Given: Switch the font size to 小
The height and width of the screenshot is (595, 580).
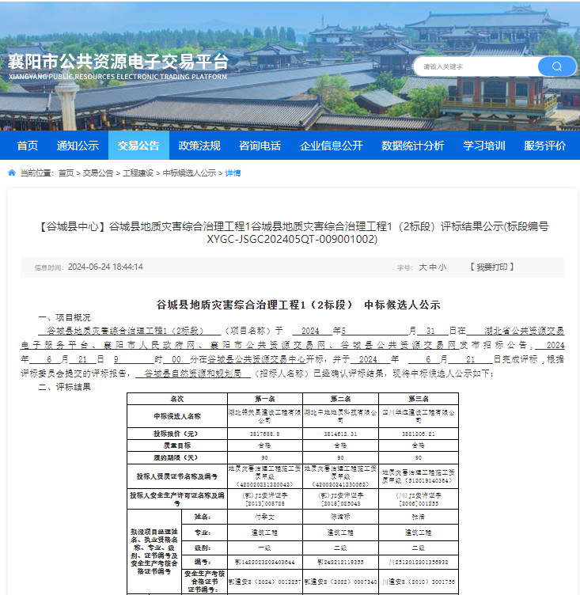Looking at the screenshot, I should click(442, 267).
